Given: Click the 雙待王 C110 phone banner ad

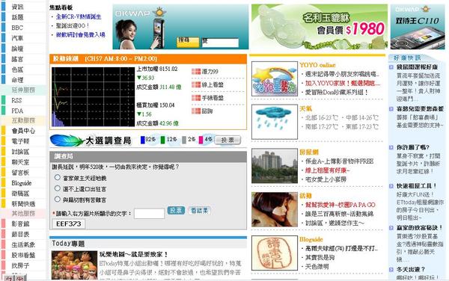Looking at the screenshot, I should tap(418, 27).
